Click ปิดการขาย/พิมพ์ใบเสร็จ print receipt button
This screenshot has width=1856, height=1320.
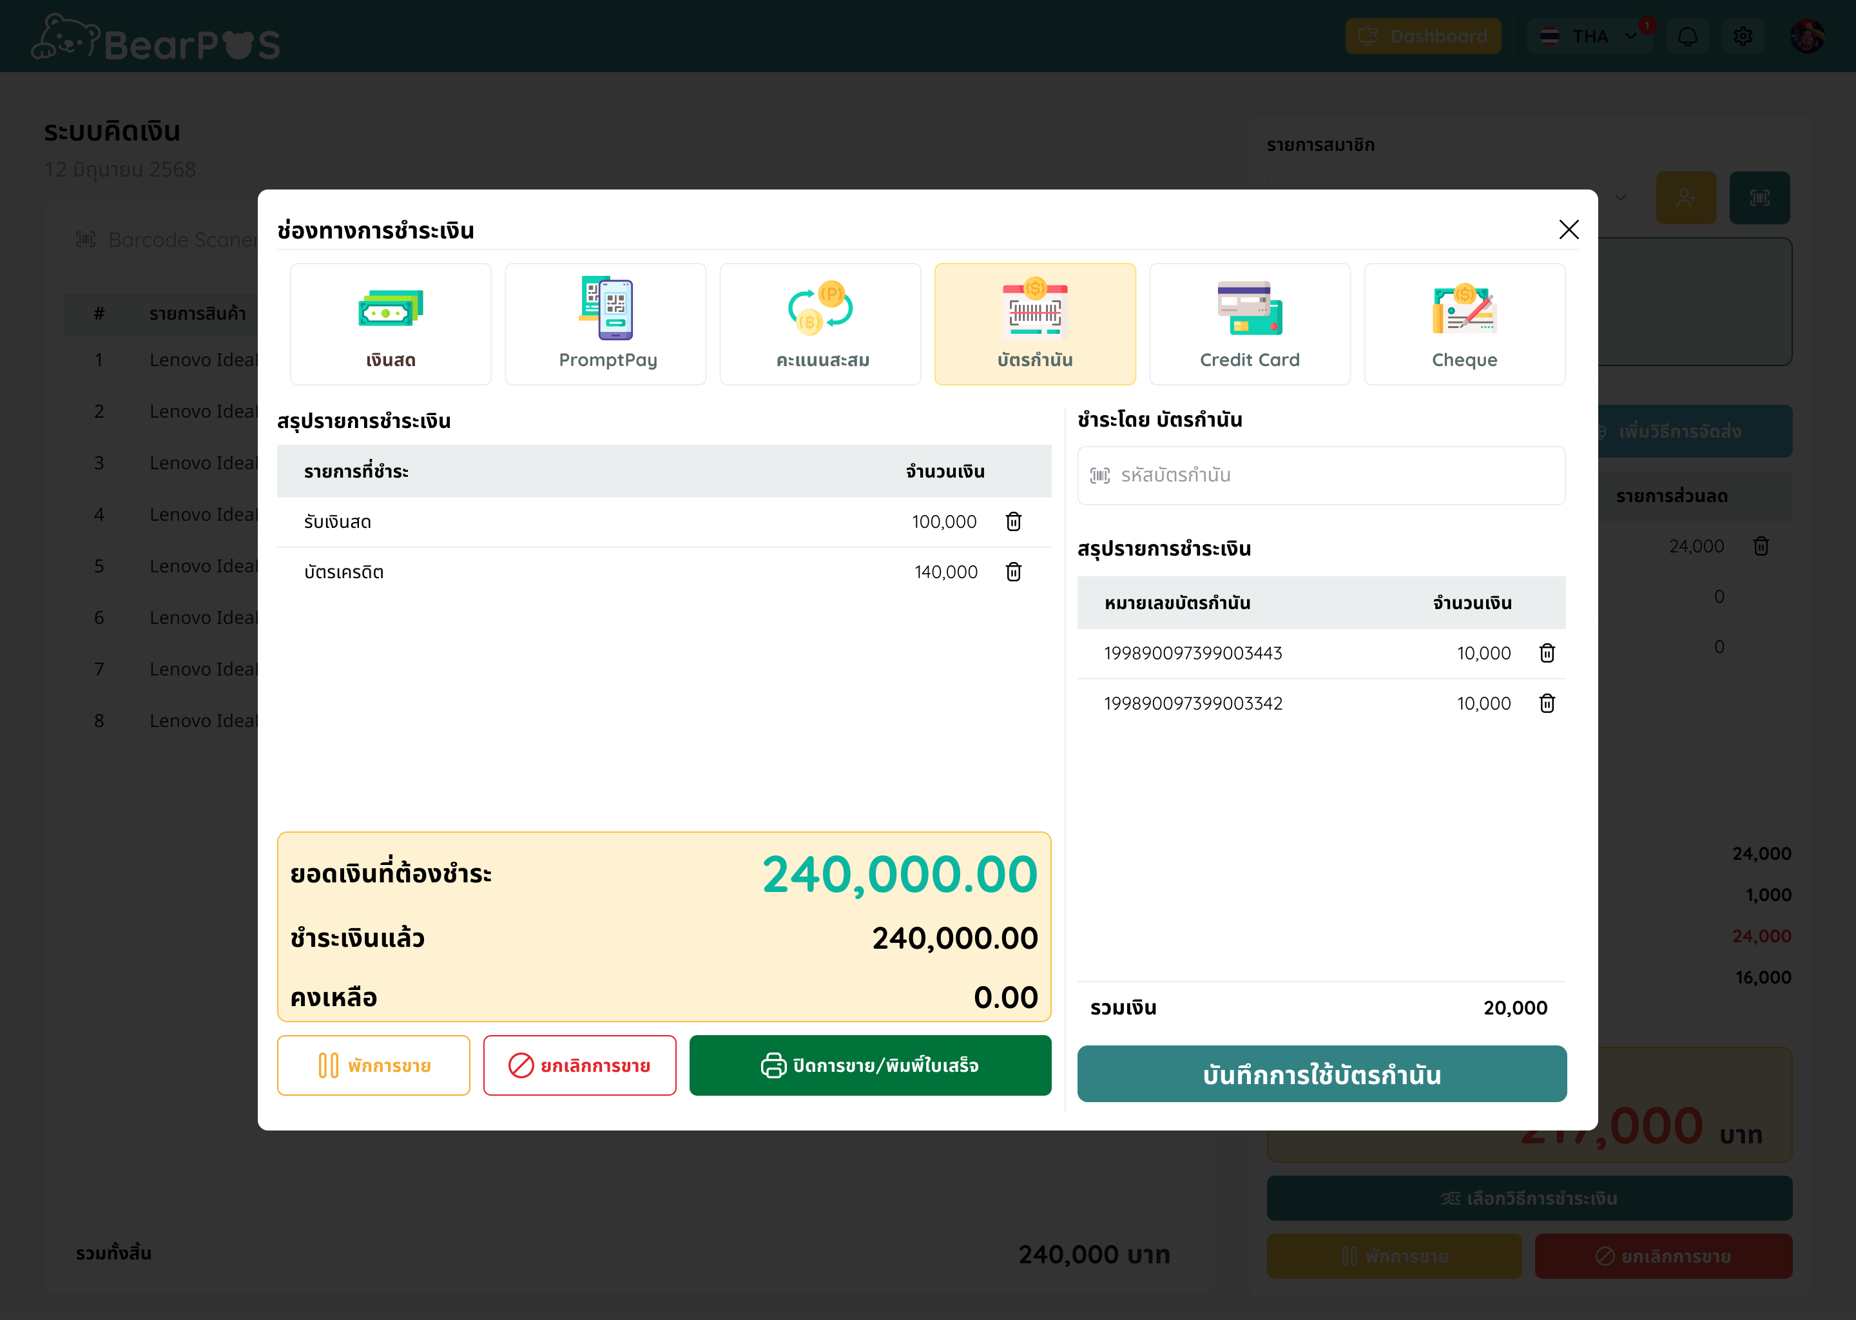click(870, 1065)
